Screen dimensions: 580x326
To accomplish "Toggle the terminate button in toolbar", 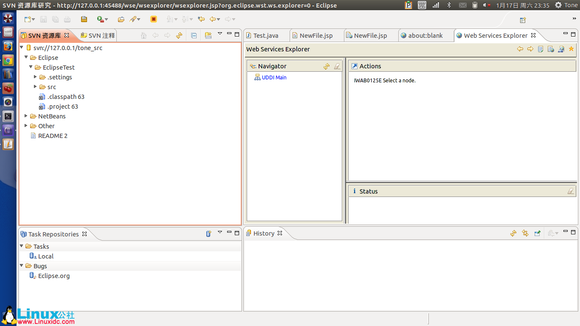I will click(x=153, y=19).
